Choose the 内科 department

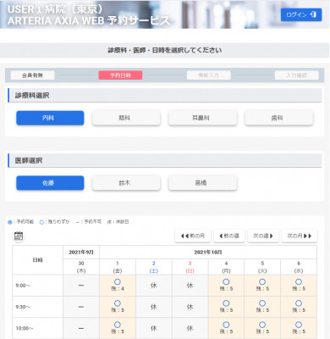click(50, 118)
